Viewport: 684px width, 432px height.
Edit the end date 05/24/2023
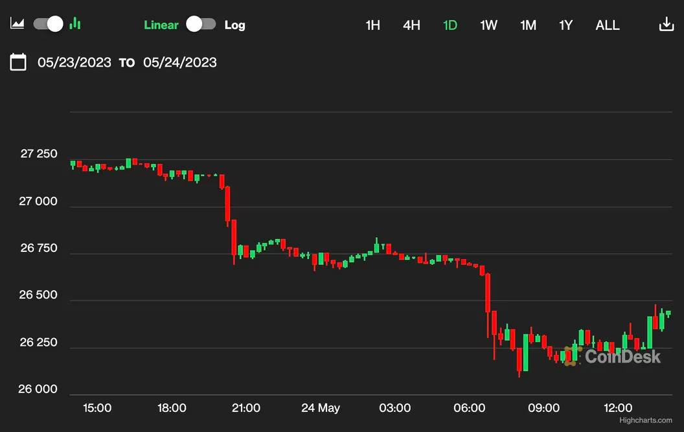180,62
